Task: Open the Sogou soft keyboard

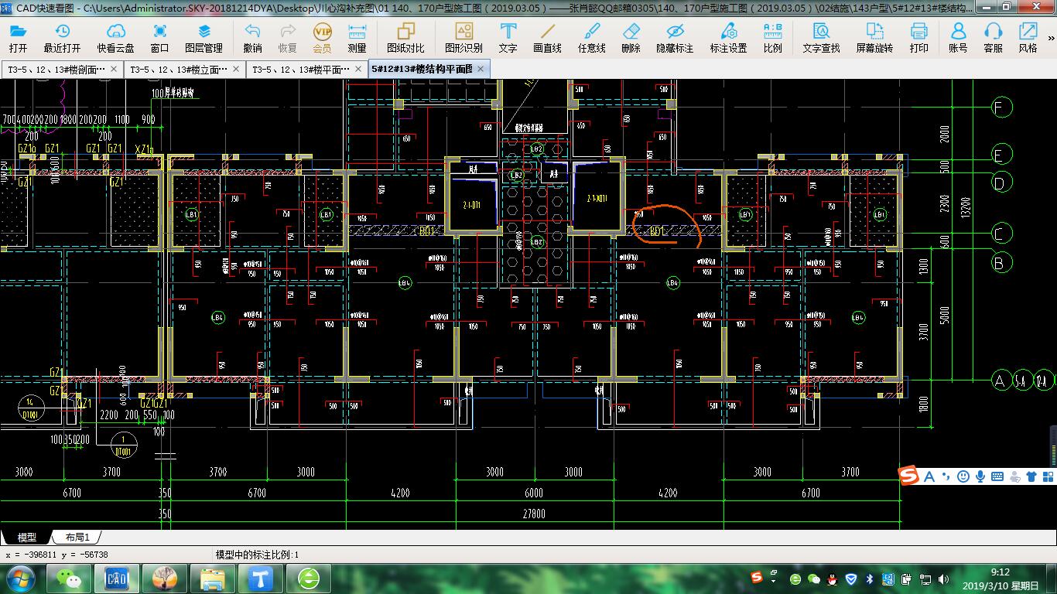Action: pos(997,476)
